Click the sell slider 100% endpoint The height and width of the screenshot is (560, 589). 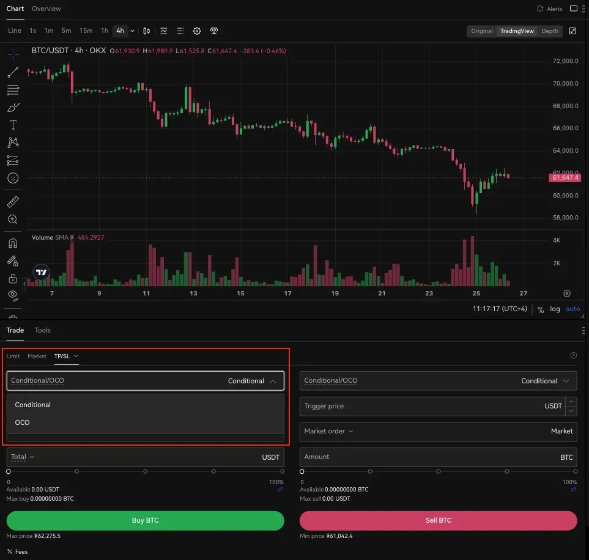(x=575, y=471)
